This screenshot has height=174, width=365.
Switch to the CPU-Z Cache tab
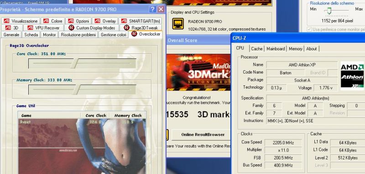coord(257,49)
